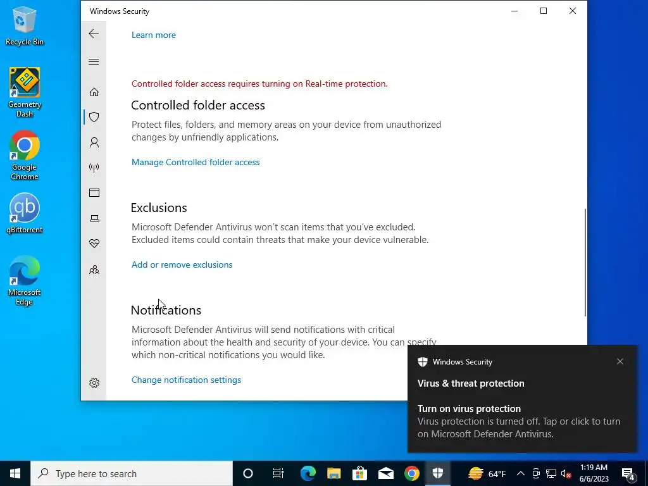Open the Home page in sidebar
Image resolution: width=648 pixels, height=486 pixels.
coord(94,92)
